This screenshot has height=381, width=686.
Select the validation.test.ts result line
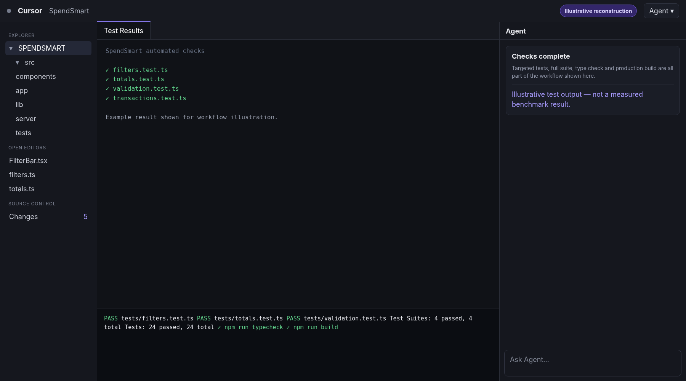(142, 89)
